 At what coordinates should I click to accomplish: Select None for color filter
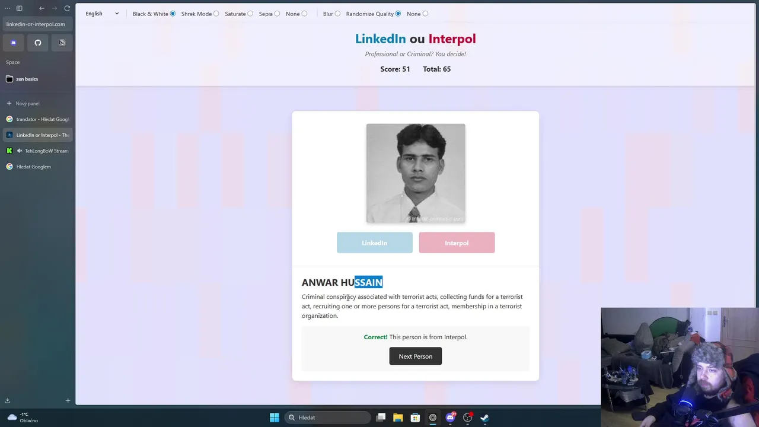(x=304, y=14)
